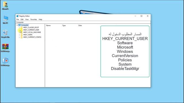Select HKEY_CLASSES_ROOT key

[x=31, y=27]
